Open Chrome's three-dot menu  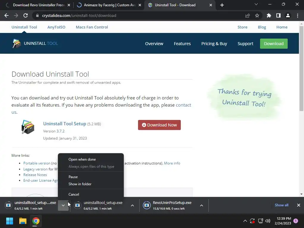pos(297,15)
